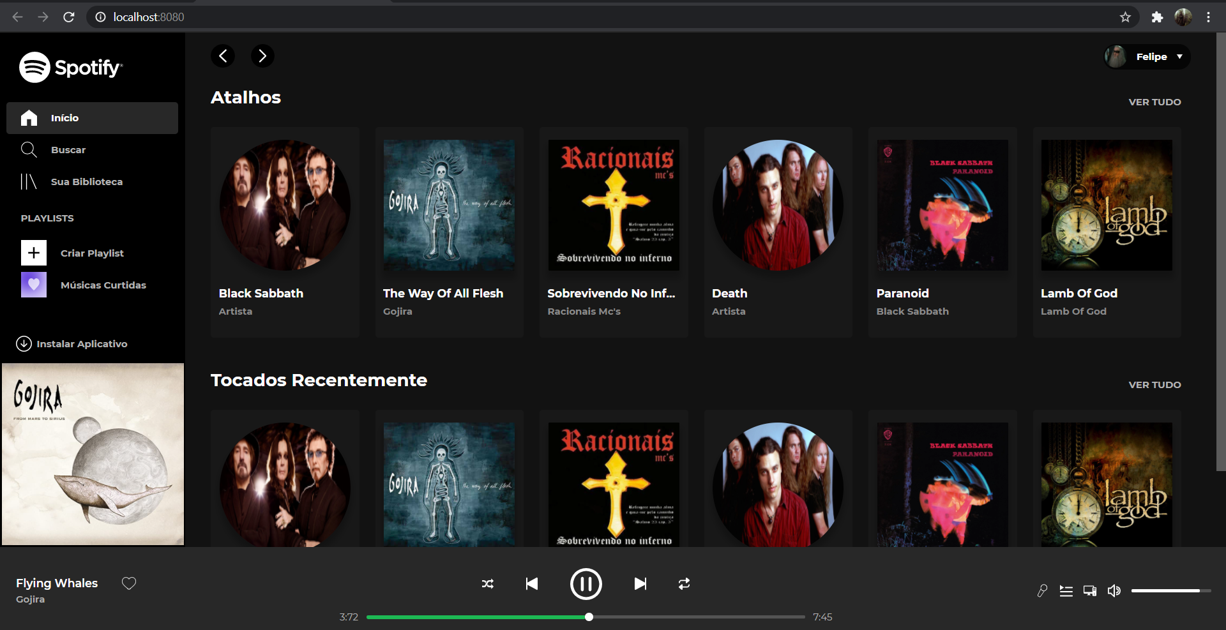Click Gojira under The Way Of All Flesh
The width and height of the screenshot is (1226, 630).
pos(397,311)
